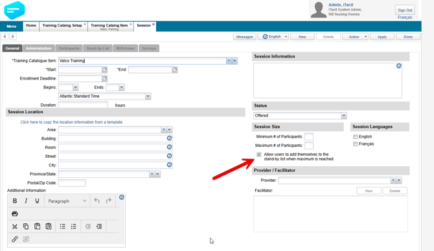Click the New button in top toolbar
Screen dimensions: 434x251
[303, 36]
